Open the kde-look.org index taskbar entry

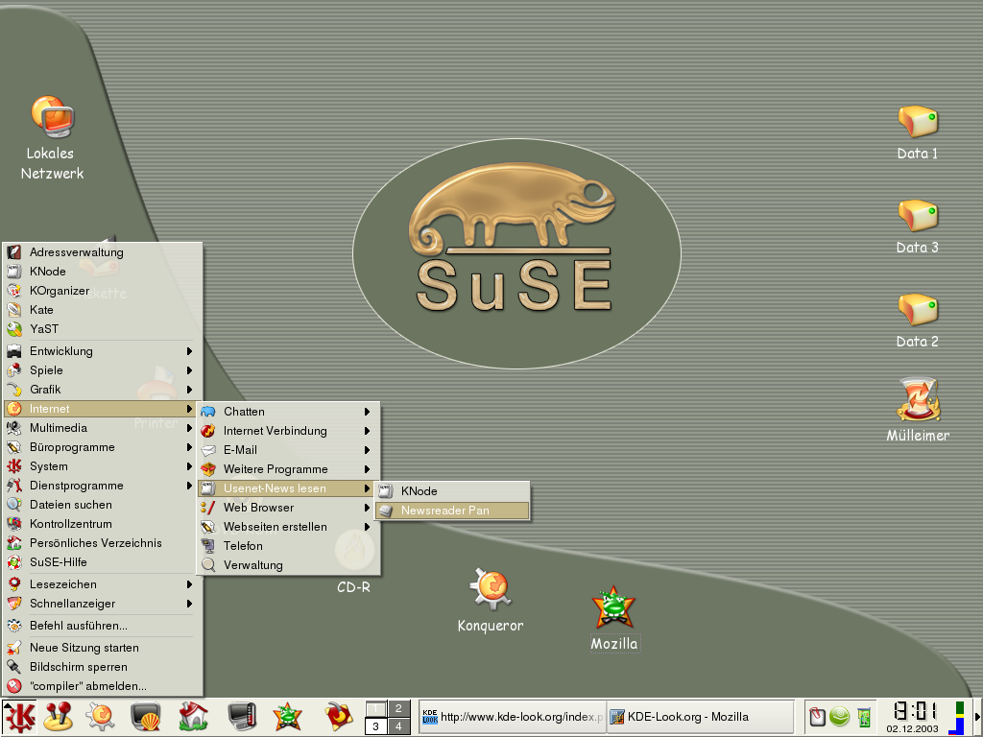click(x=513, y=717)
